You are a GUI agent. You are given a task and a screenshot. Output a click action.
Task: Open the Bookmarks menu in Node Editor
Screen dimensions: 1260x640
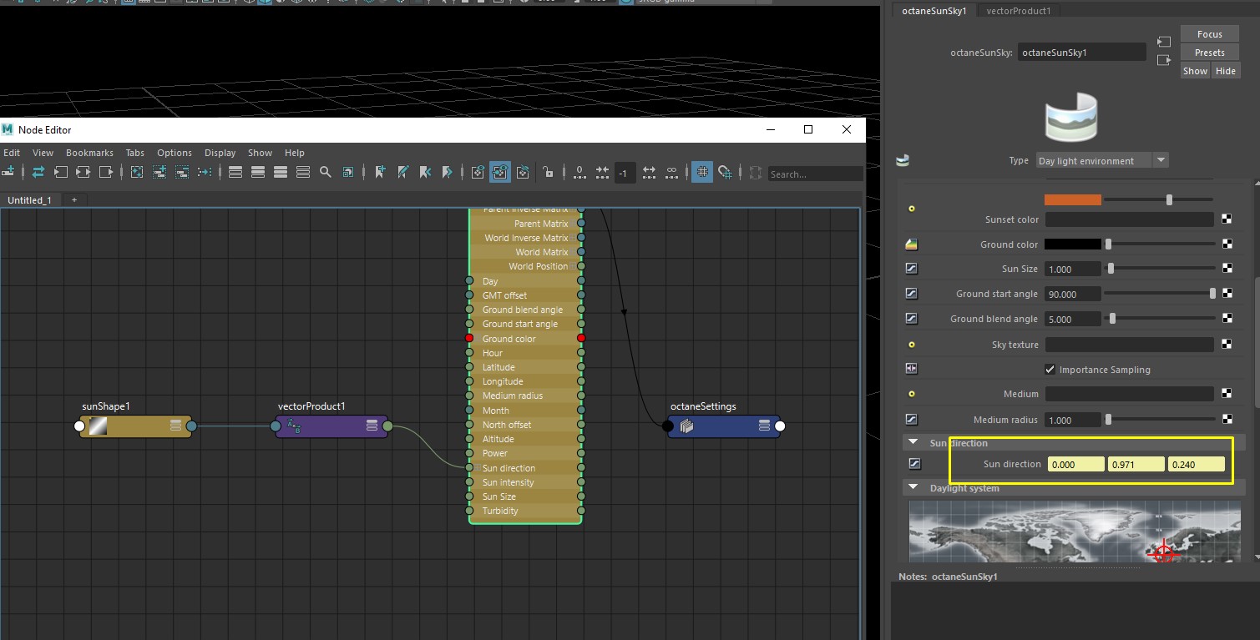click(x=89, y=153)
